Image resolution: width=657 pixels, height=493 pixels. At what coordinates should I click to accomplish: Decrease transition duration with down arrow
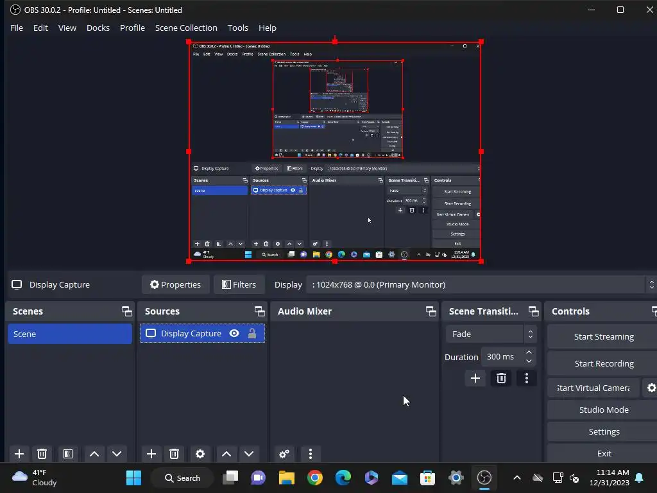tap(529, 361)
